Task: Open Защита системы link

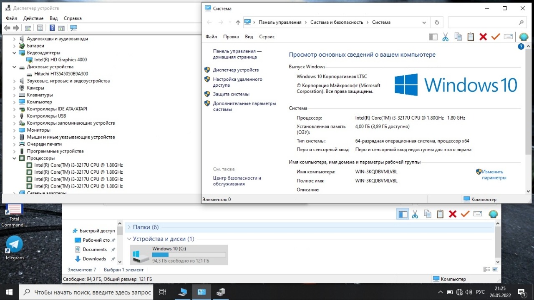Action: point(231,94)
